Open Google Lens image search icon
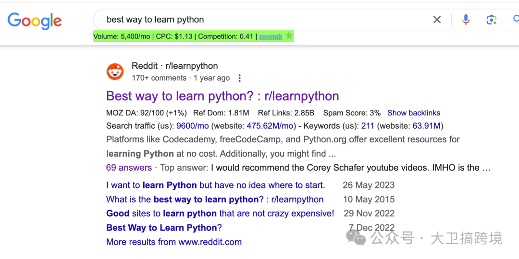 pyautogui.click(x=491, y=20)
